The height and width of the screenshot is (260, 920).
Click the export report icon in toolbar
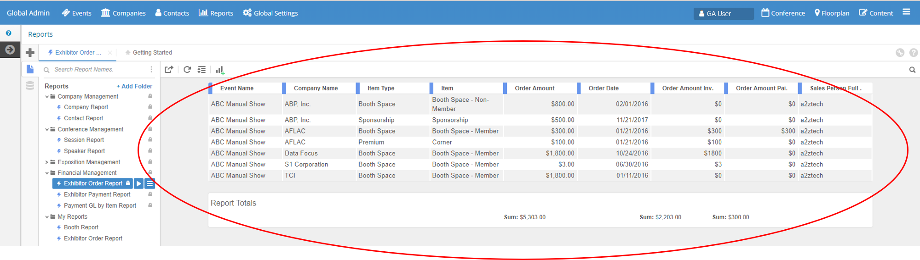(x=169, y=70)
